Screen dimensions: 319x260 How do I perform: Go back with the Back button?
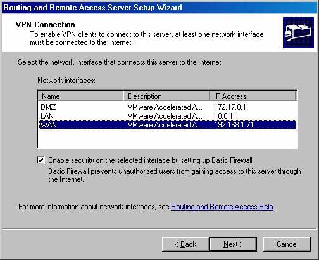[185, 244]
